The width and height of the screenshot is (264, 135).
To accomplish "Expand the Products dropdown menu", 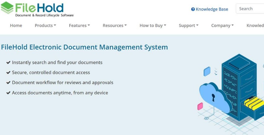I will point(45,26).
